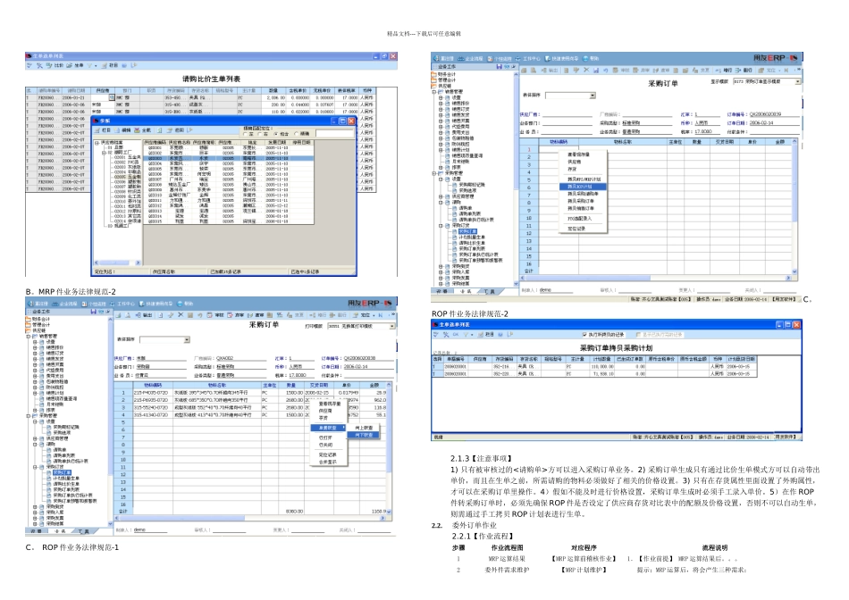Select 精确 match radio in 参照 dialog
Viewport: 849px width, 600px height.
point(296,134)
